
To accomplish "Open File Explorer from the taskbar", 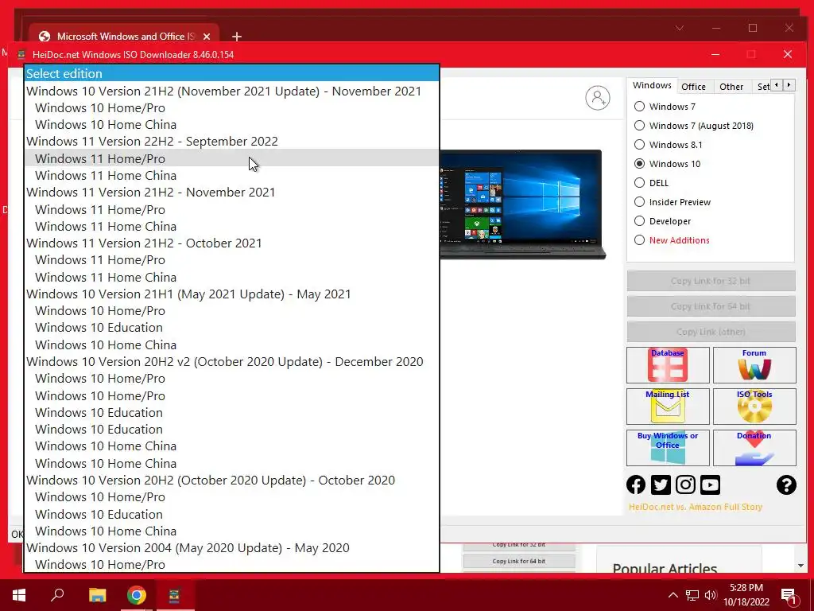I will coord(97,595).
